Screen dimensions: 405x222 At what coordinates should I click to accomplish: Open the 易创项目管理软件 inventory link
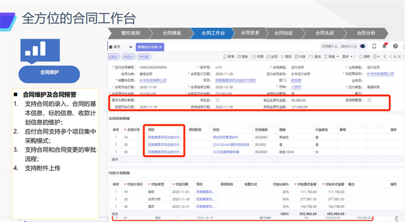click(x=225, y=138)
